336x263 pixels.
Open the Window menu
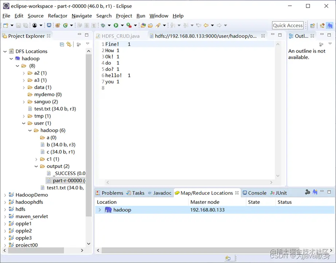159,16
